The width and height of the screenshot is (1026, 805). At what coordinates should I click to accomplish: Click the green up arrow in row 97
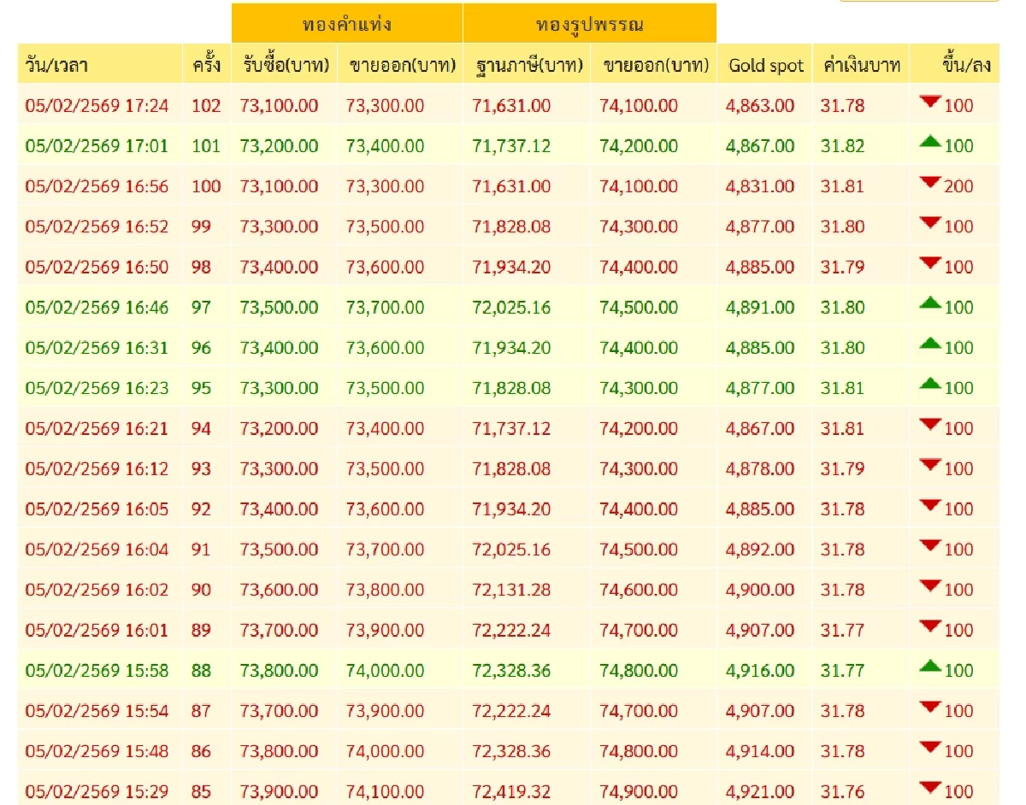coord(929,304)
